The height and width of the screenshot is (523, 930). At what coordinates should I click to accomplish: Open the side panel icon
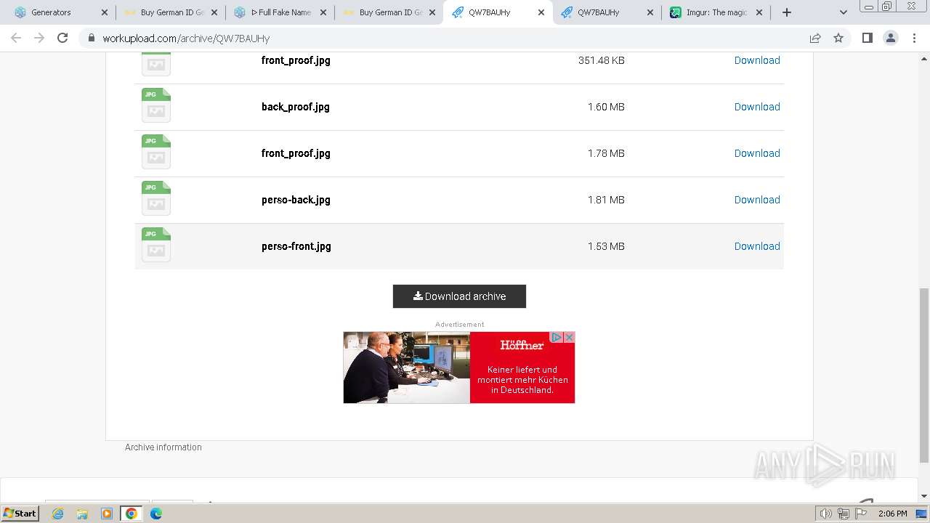point(867,38)
